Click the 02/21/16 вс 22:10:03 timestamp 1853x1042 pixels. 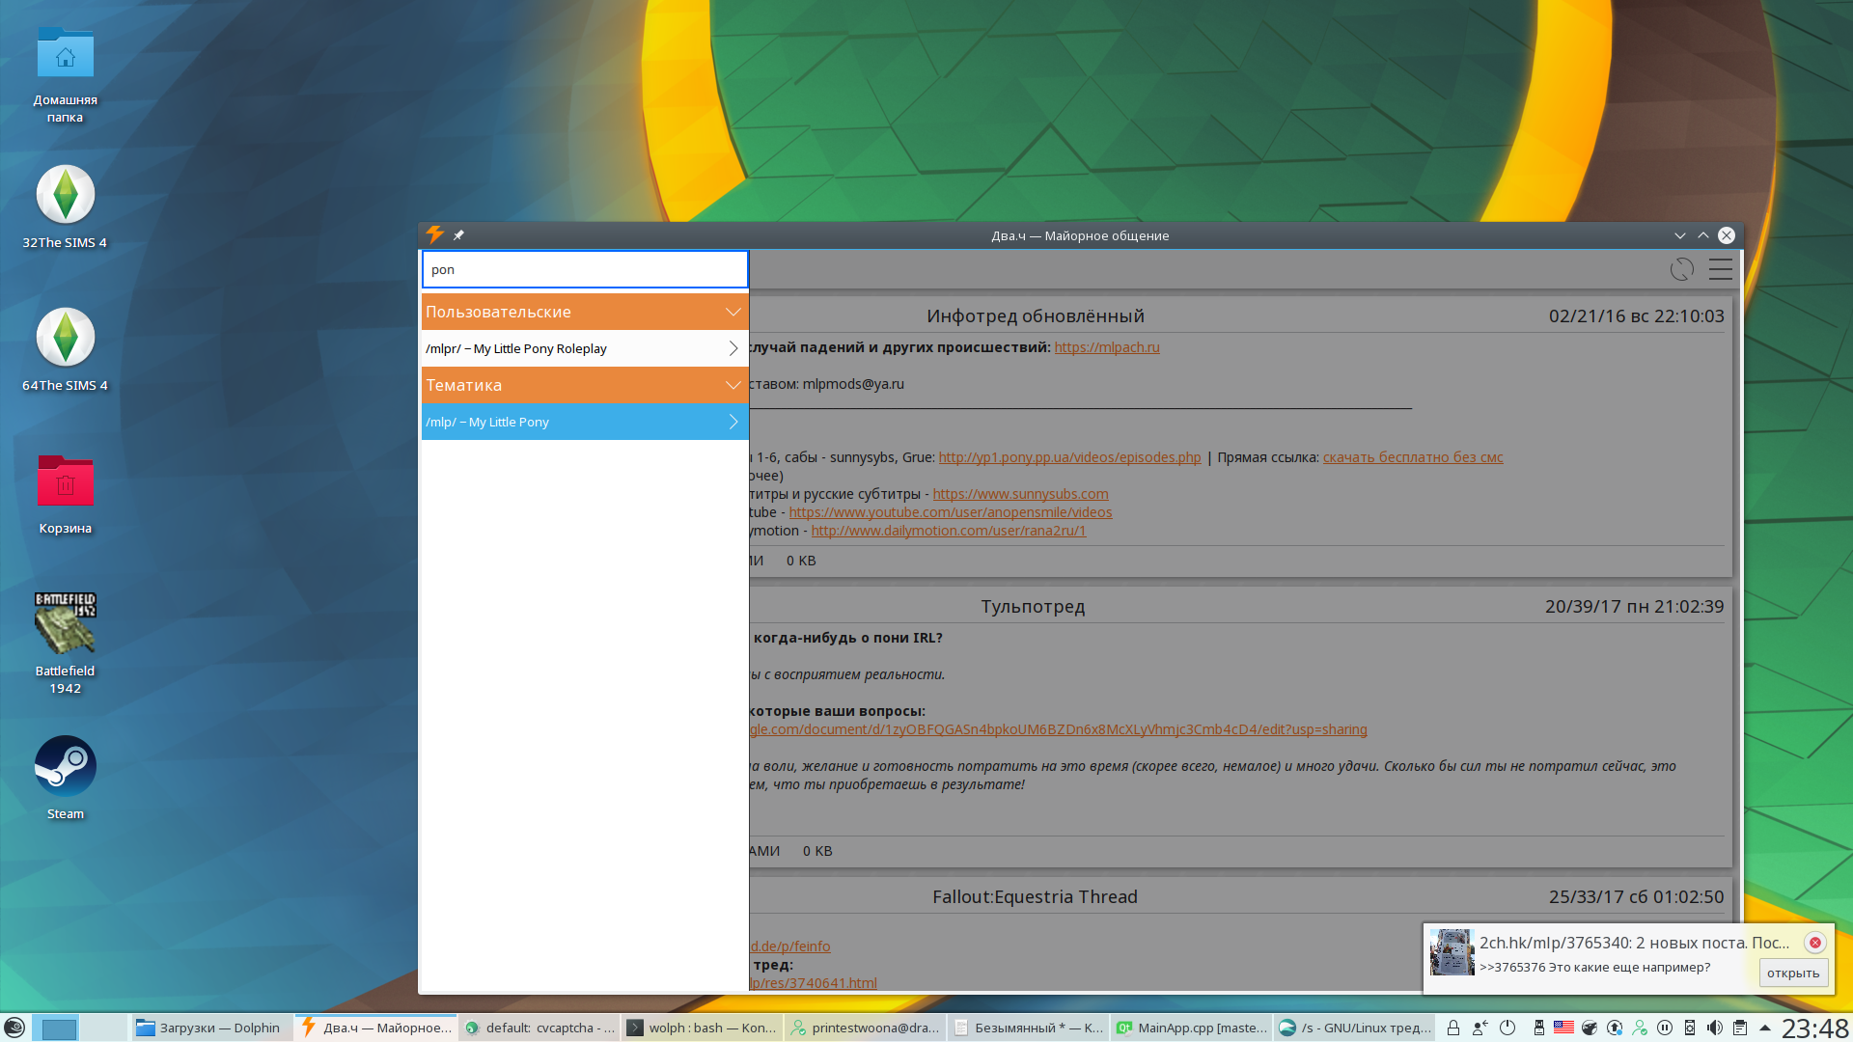(x=1636, y=316)
